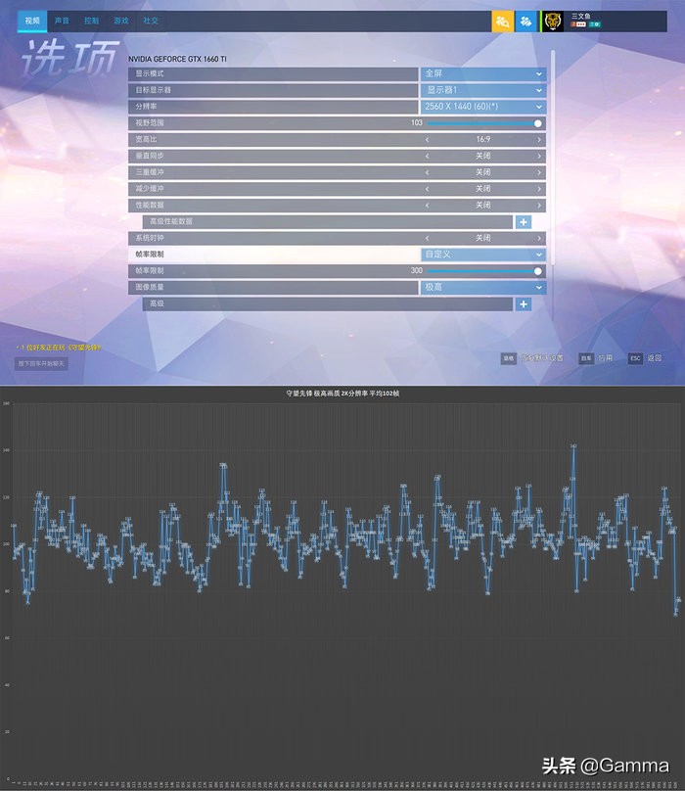
Task: Open the yellow find-group icon
Action: [502, 22]
